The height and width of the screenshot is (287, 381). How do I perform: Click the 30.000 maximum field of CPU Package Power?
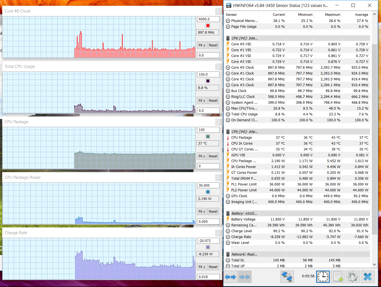208,185
